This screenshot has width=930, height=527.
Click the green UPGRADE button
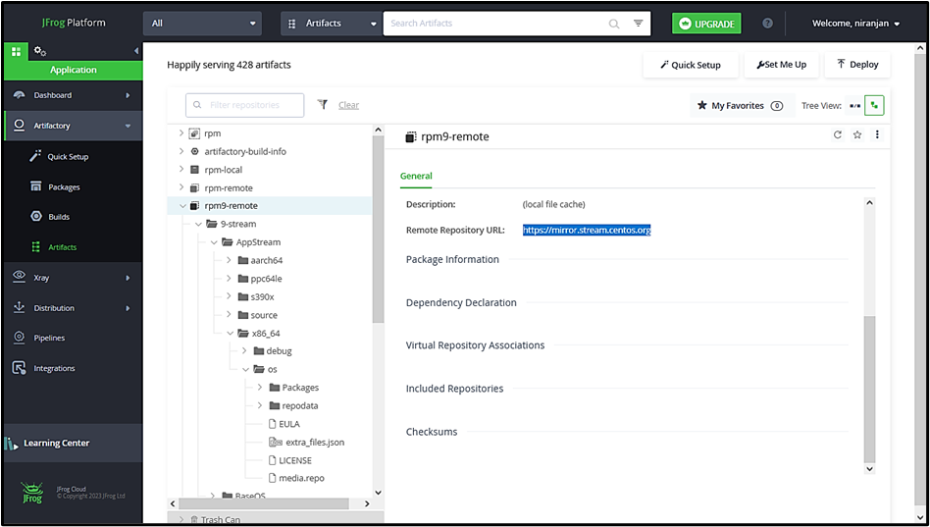[706, 24]
